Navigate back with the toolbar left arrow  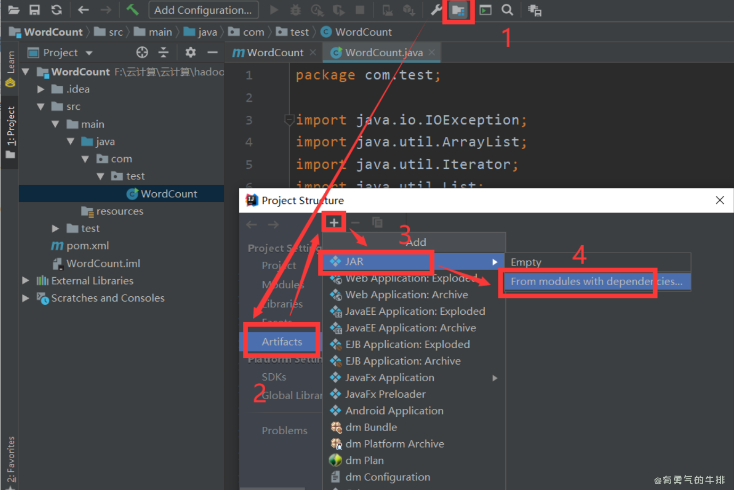pyautogui.click(x=83, y=10)
